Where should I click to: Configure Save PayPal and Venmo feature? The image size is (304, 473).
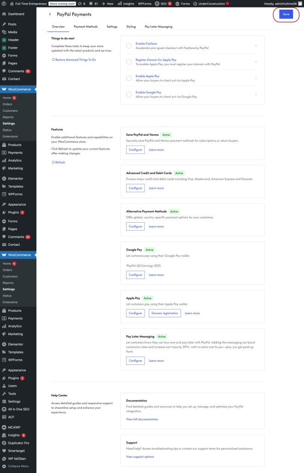pyautogui.click(x=135, y=150)
